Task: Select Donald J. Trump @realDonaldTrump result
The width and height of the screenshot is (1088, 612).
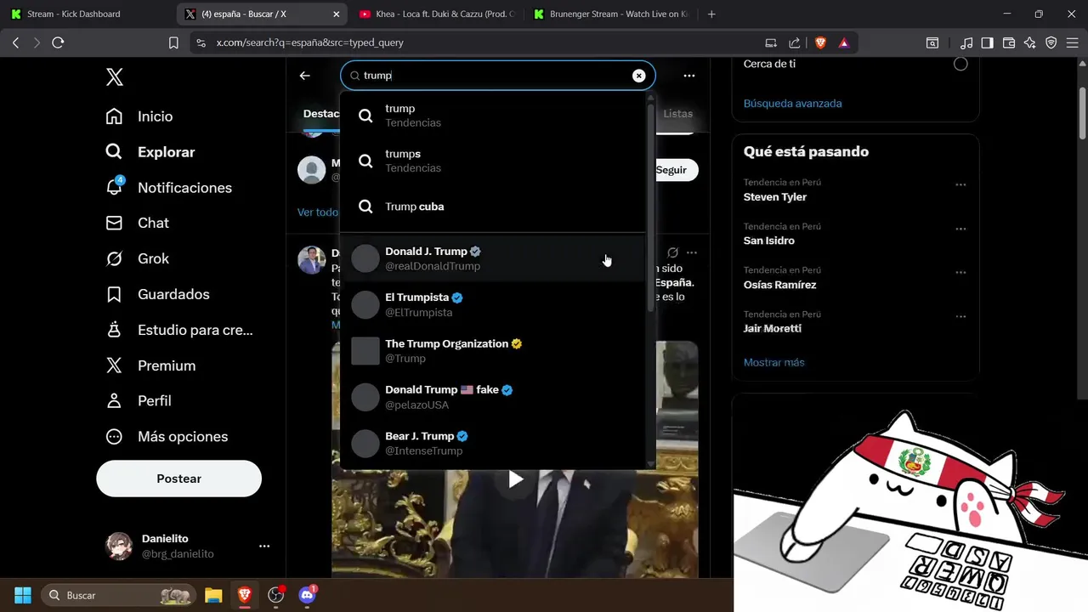Action: (x=493, y=258)
